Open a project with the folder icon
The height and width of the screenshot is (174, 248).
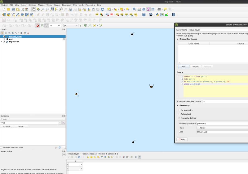point(9,9)
